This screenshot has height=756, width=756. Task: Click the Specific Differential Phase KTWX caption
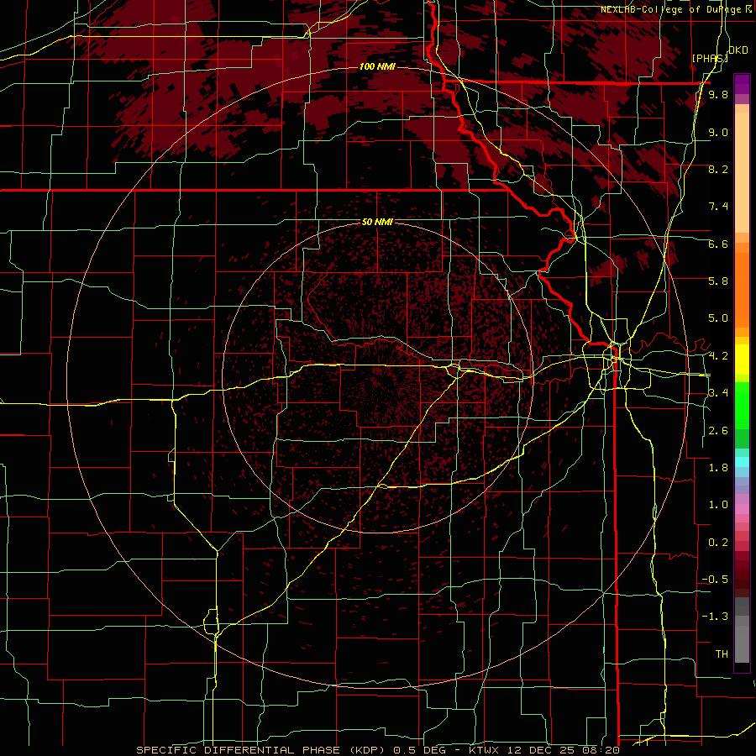[377, 750]
